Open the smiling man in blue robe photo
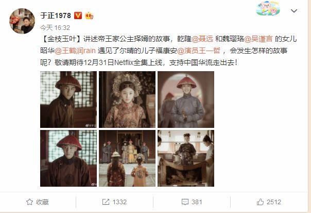 click(186, 100)
